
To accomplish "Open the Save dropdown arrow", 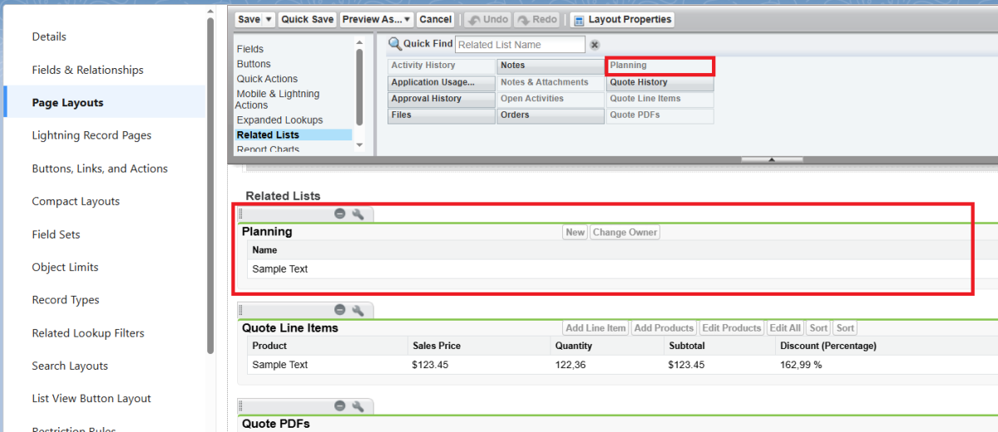I will point(269,19).
